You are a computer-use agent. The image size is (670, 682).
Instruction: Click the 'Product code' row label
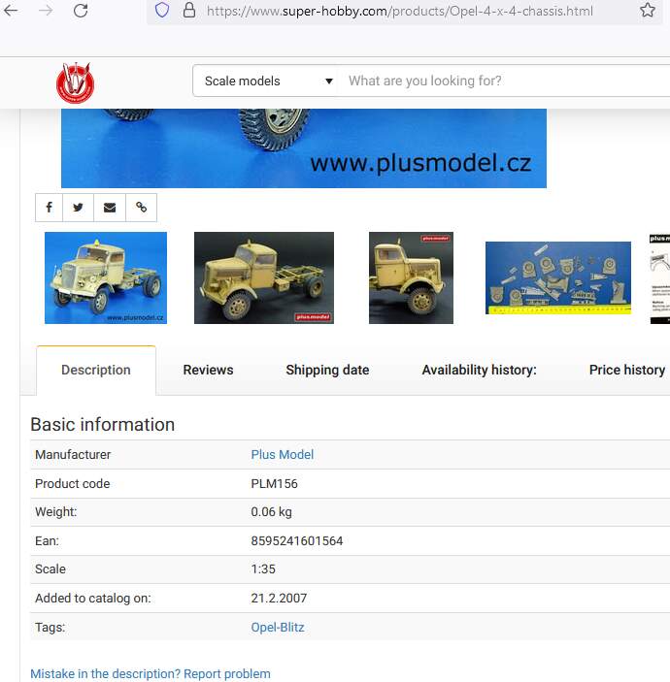click(x=72, y=484)
